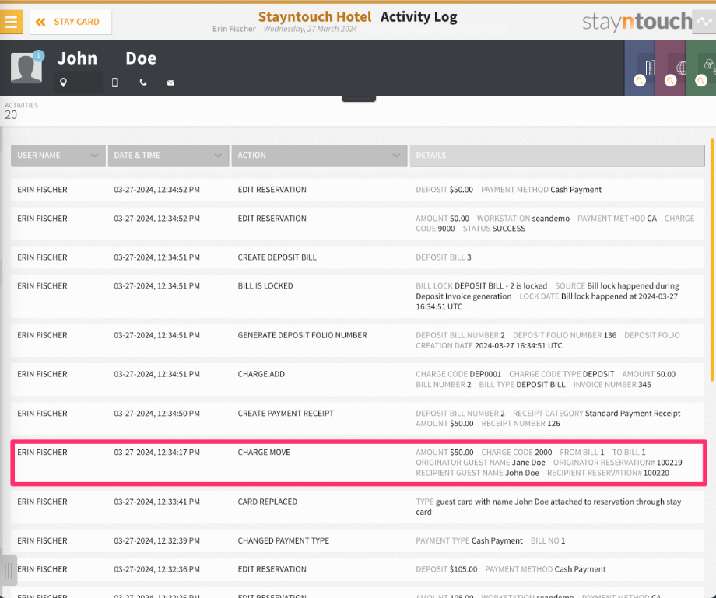Select the "CREATE PAYMENT RECEIPT" action text
This screenshot has height=598, width=716.
[286, 413]
